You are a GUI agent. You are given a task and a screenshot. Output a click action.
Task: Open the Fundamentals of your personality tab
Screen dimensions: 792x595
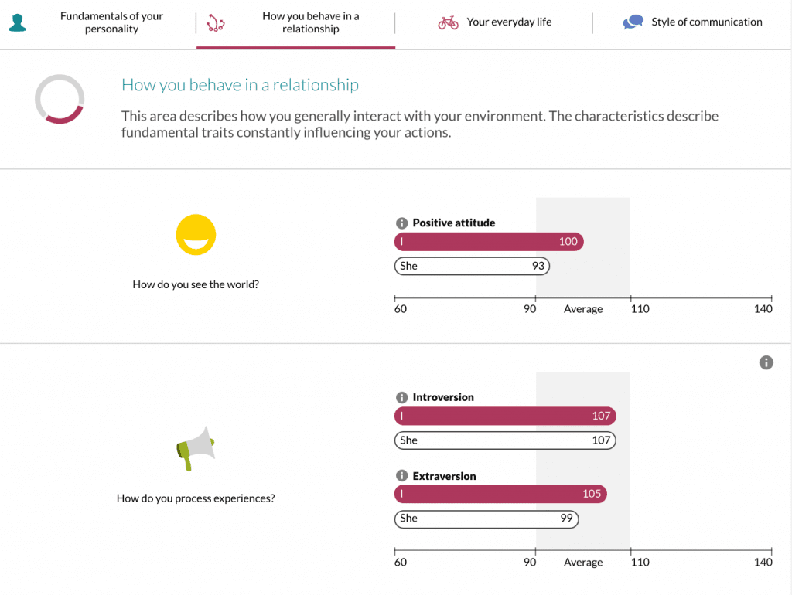(111, 22)
